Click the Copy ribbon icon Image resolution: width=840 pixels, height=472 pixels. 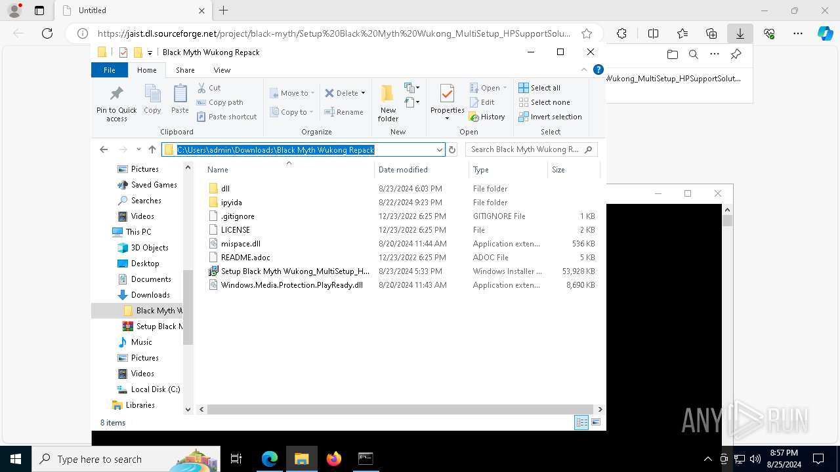[x=152, y=99]
